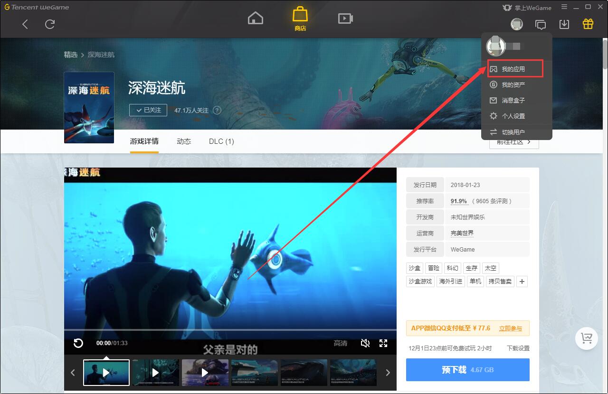
Task: Refresh the page with the reload icon
Action: [50, 24]
